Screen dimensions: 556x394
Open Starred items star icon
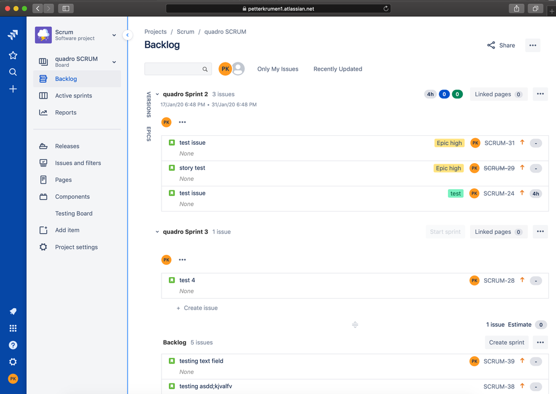point(13,55)
